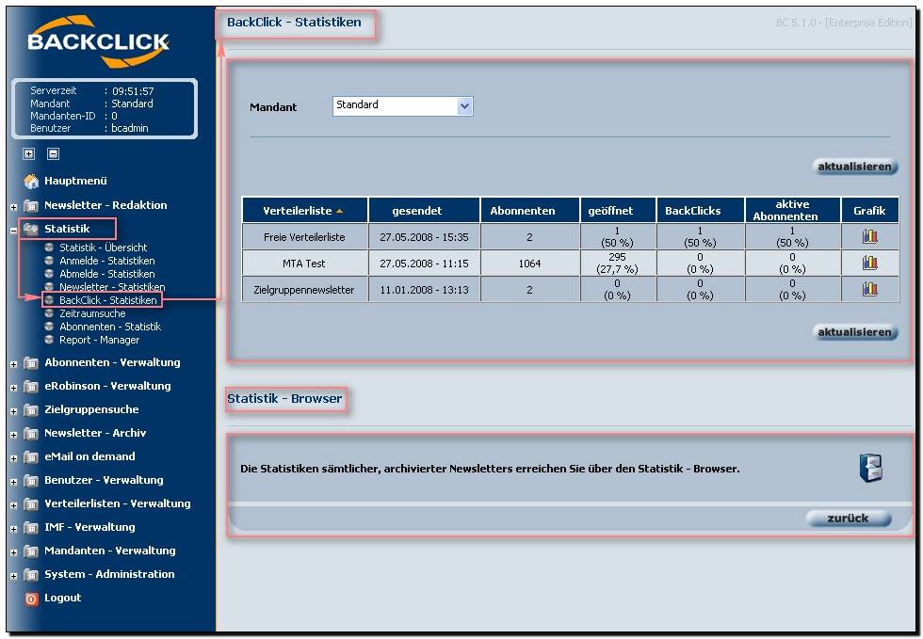This screenshot has height=639, width=923.
Task: Click the aktive Abonnenten column header
Action: 793,210
